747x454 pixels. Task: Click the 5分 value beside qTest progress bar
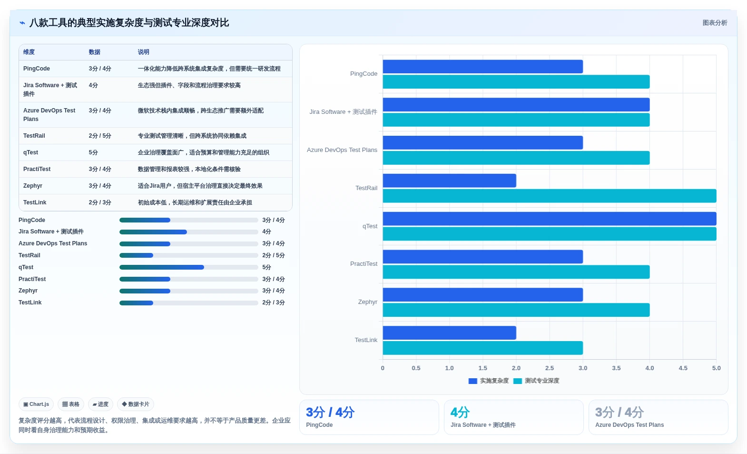267,267
